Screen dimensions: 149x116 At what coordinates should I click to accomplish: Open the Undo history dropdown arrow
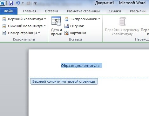[23, 3]
